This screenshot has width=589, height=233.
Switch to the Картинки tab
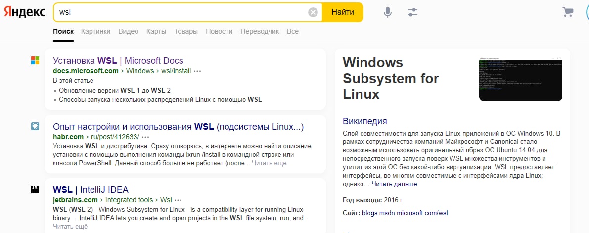[96, 32]
